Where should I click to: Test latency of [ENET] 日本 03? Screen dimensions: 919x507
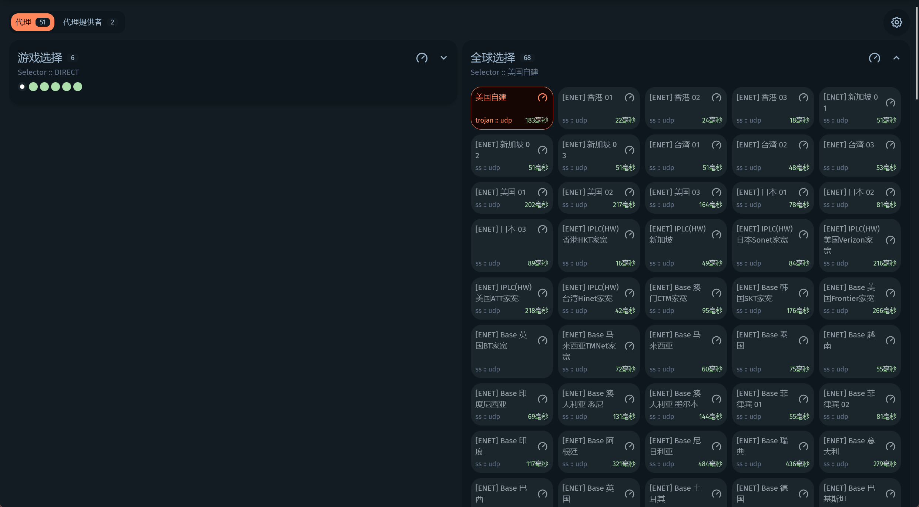click(542, 229)
